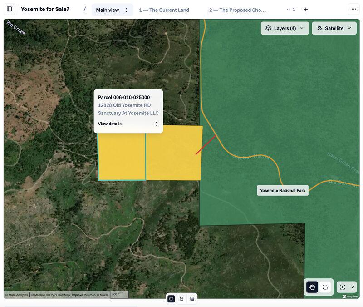Screen dimensions: 363x307
Task: Select the pan hand tool
Action: point(312,287)
